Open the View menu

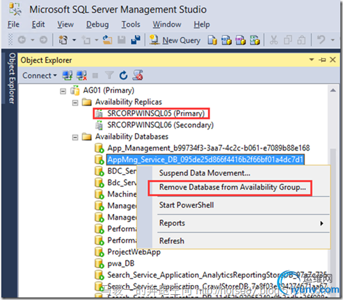pyautogui.click(x=65, y=24)
